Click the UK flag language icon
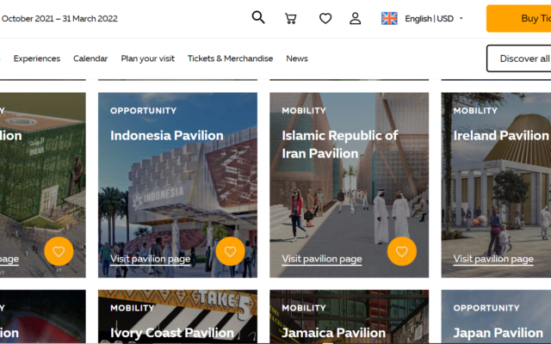This screenshot has width=551, height=344. [389, 18]
